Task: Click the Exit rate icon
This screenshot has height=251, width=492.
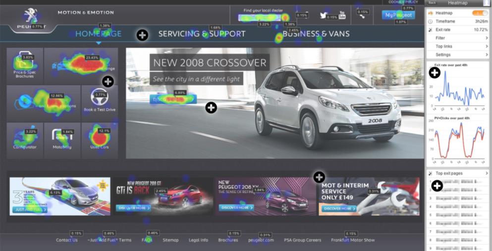Action: (x=431, y=30)
